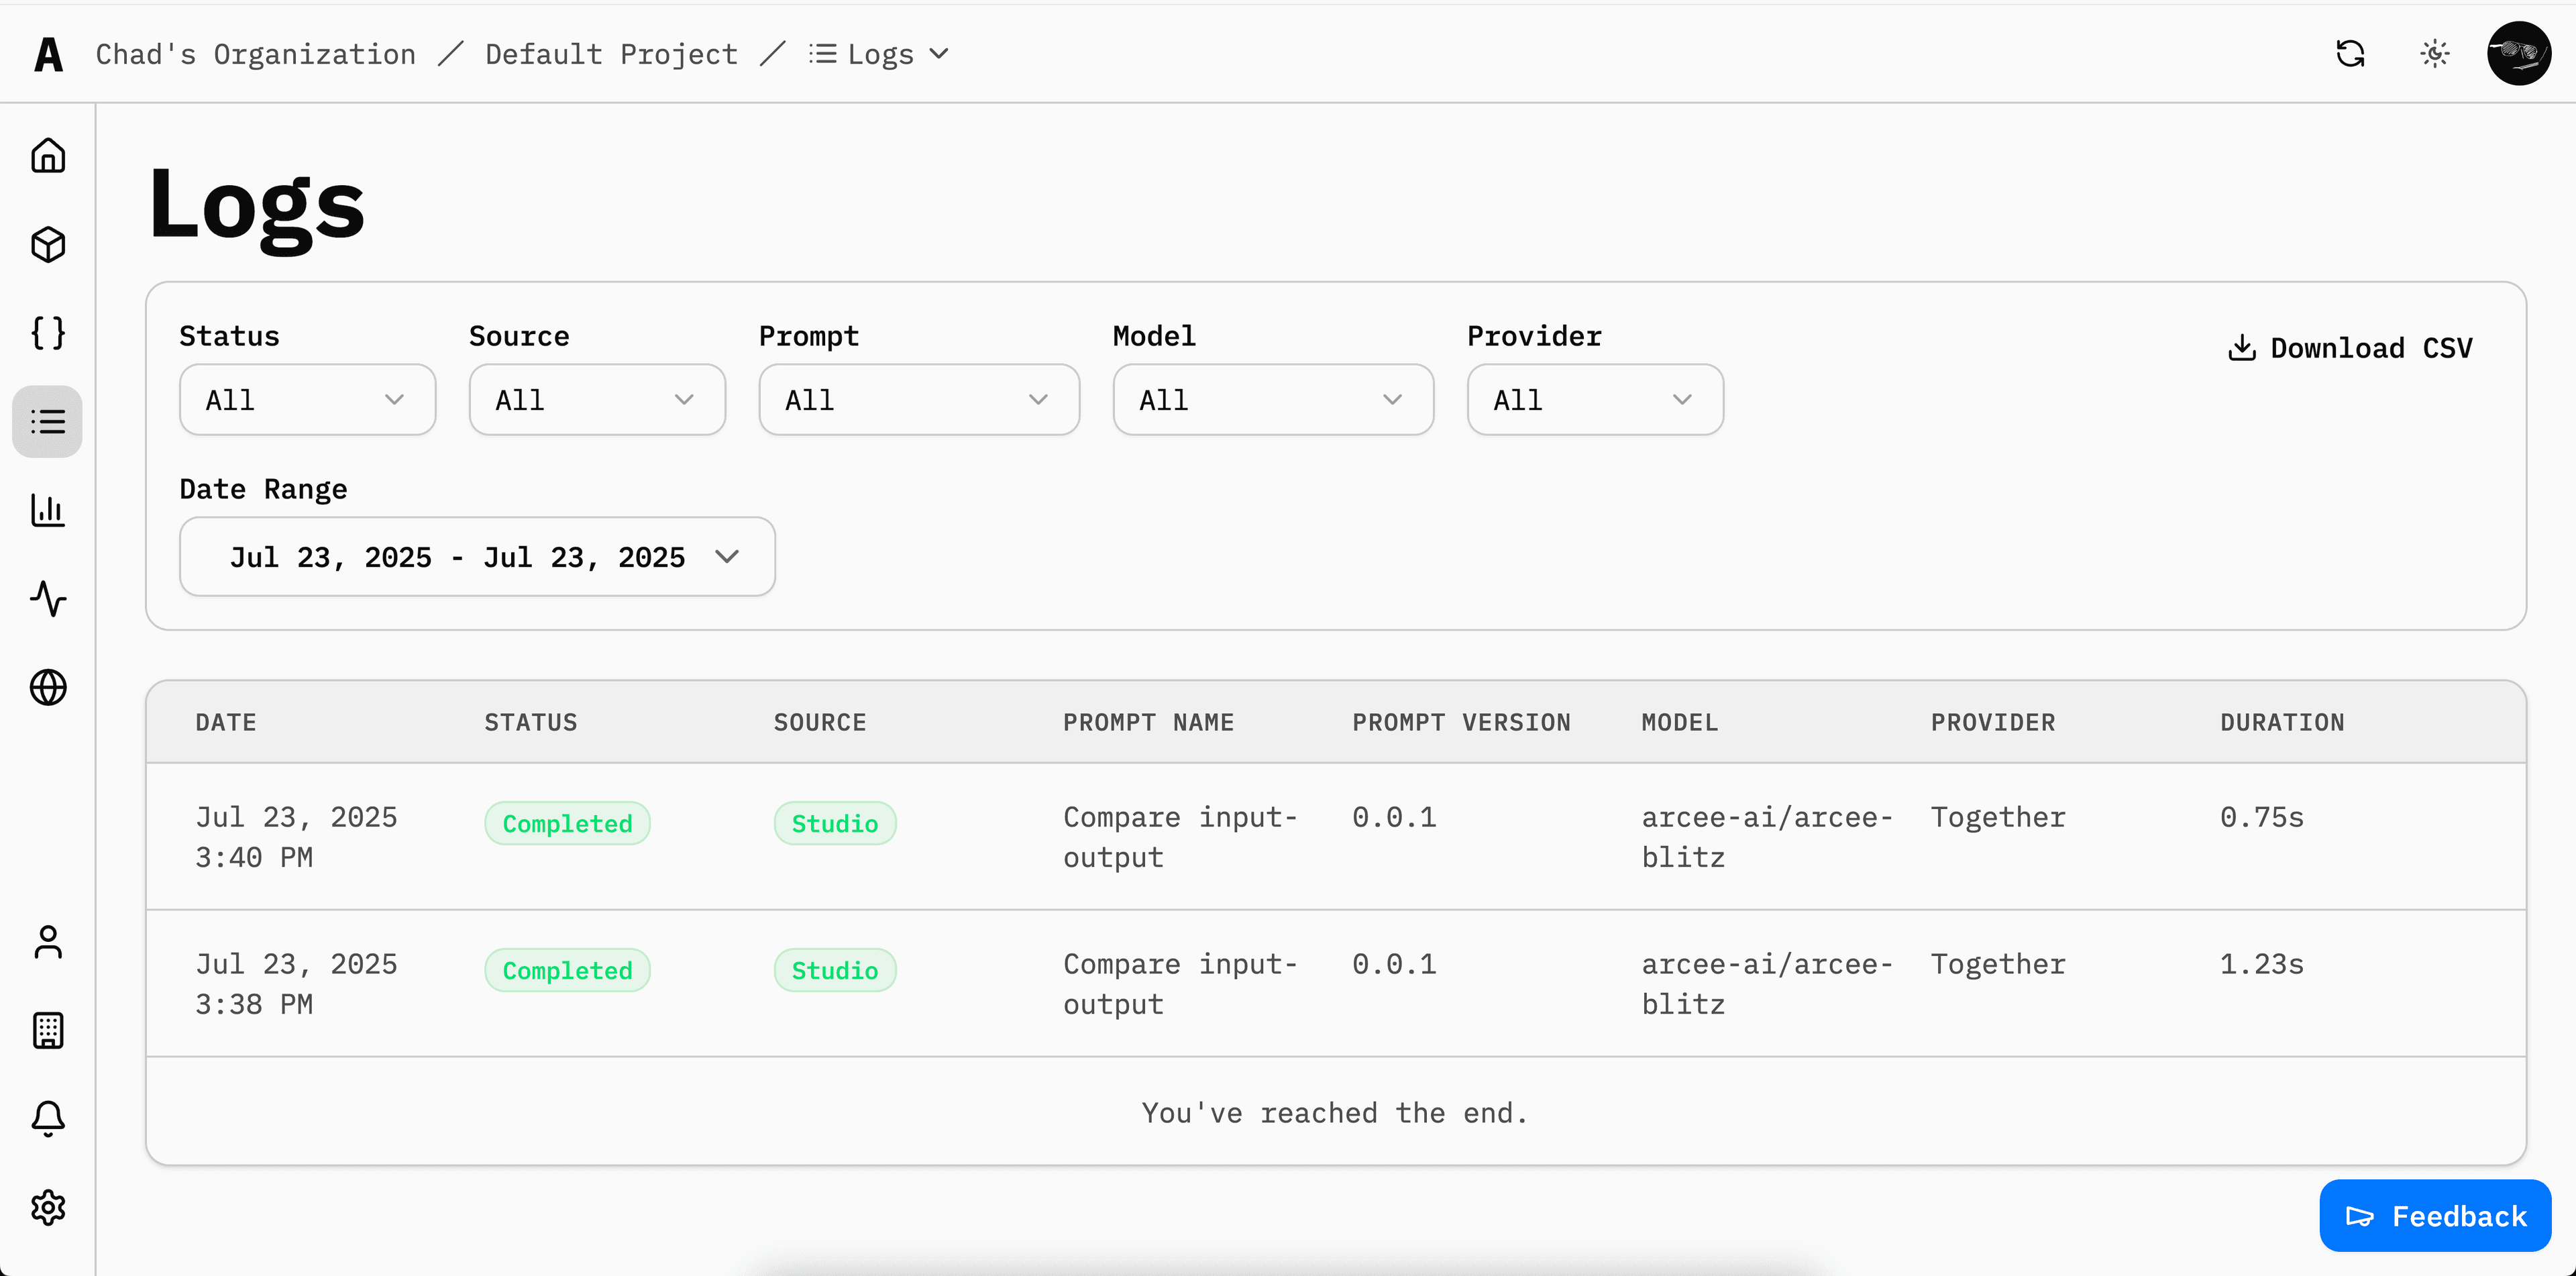Open Settings with the gear icon
Screen dimensions: 2576x1276
point(48,1207)
